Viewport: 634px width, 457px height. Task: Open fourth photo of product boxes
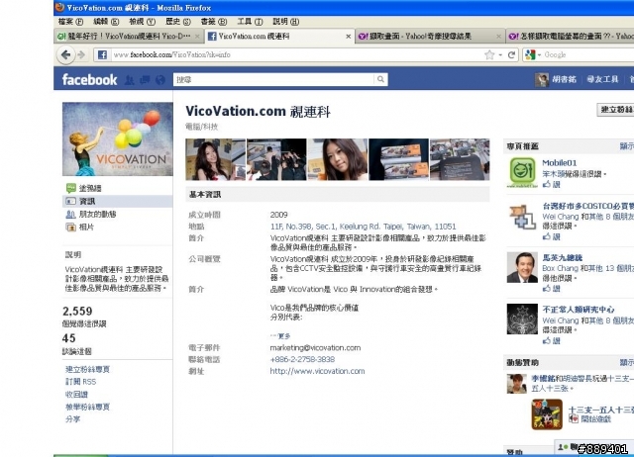pos(398,159)
